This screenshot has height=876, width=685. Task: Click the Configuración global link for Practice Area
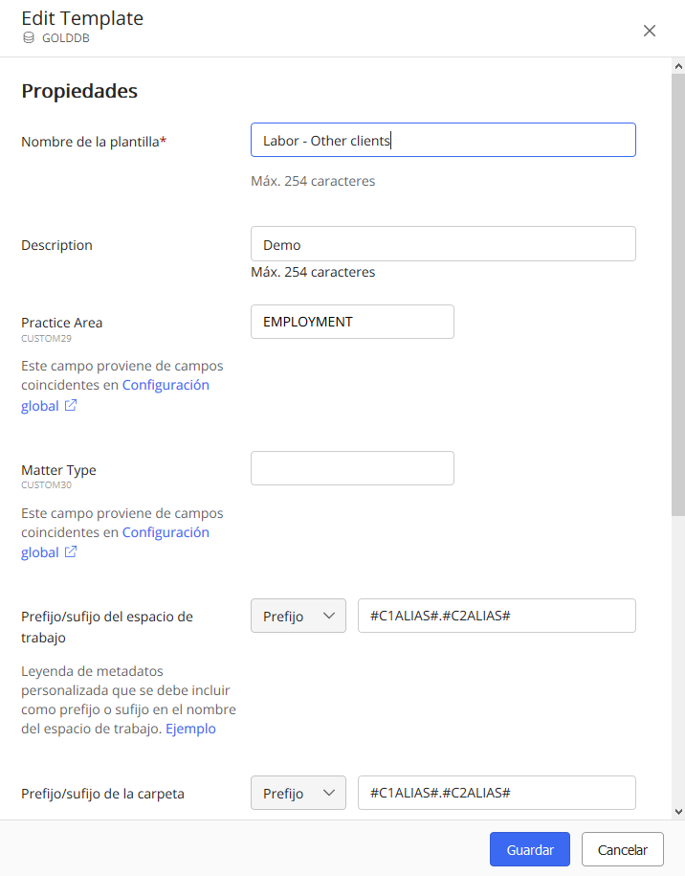pyautogui.click(x=165, y=385)
